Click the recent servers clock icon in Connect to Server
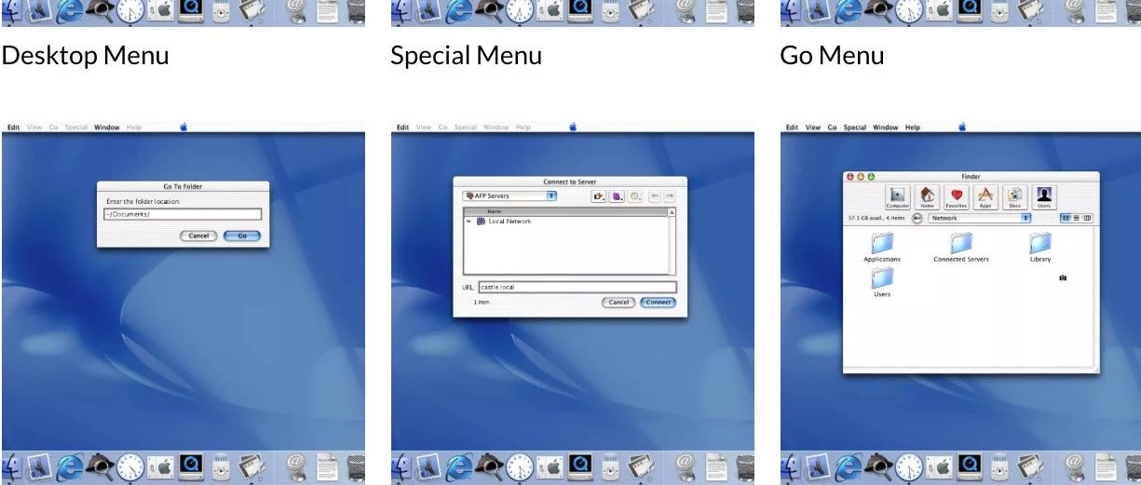The height and width of the screenshot is (485, 1141). click(x=634, y=196)
